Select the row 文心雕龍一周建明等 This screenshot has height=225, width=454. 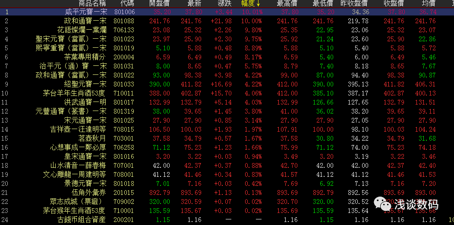(x=227, y=175)
